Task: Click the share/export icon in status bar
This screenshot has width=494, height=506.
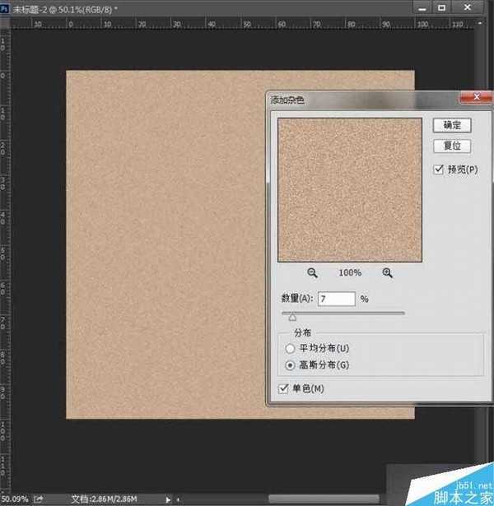Action: pos(39,499)
